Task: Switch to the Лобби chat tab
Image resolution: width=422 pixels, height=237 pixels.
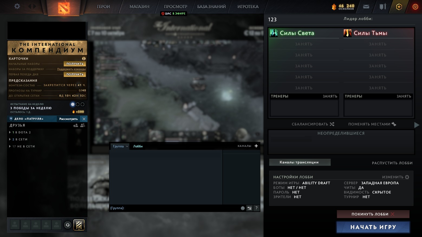Action: 138,146
